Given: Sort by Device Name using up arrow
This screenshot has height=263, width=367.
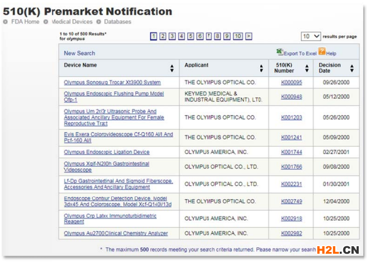Looking at the screenshot, I should pyautogui.click(x=172, y=66).
